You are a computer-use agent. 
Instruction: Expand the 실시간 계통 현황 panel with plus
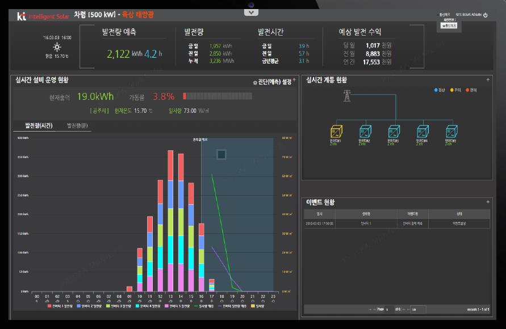click(488, 79)
